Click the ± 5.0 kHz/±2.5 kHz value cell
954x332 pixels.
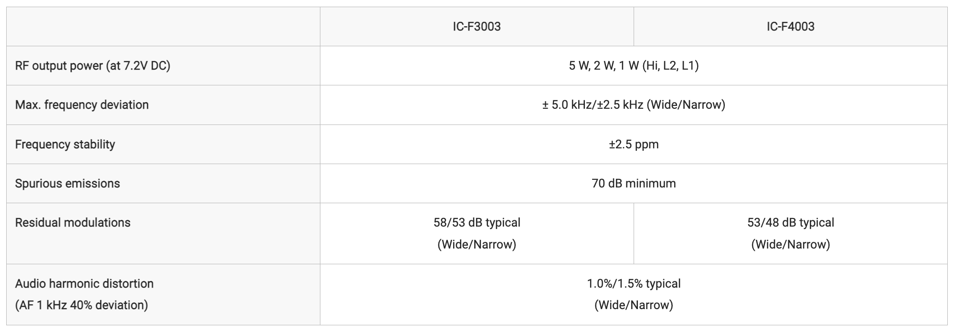pyautogui.click(x=634, y=105)
